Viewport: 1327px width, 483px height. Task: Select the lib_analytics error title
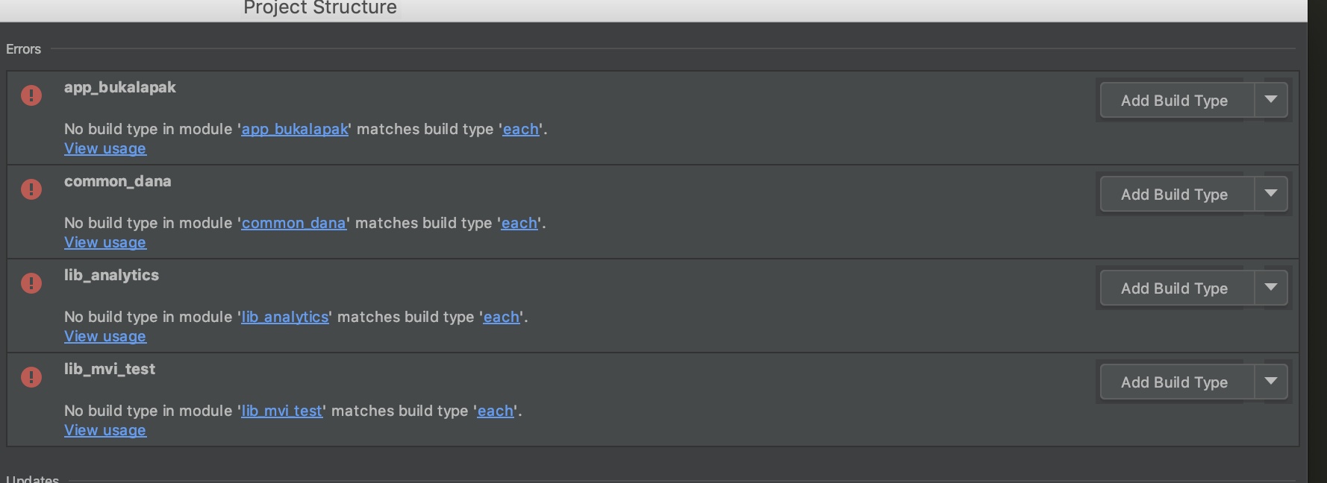pyautogui.click(x=111, y=275)
